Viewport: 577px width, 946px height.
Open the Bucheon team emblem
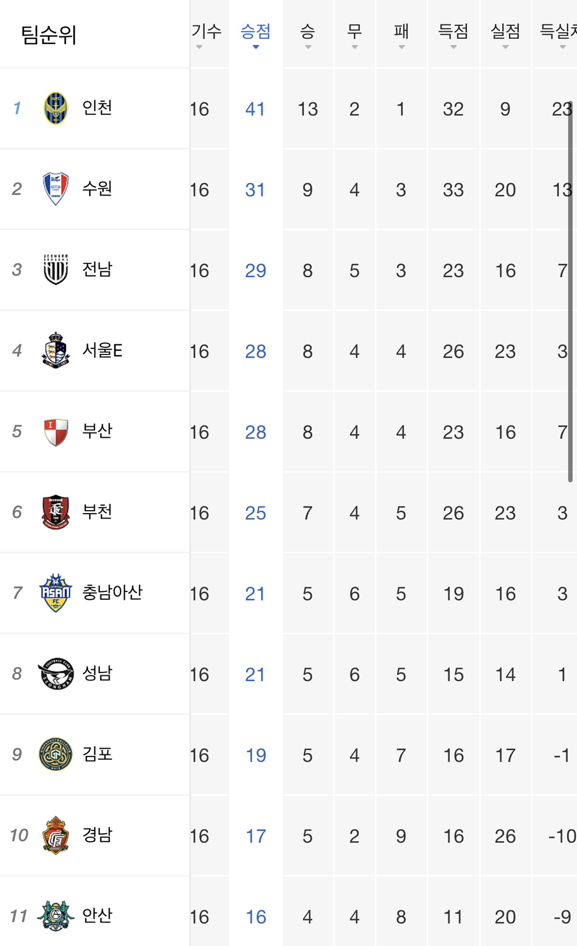pyautogui.click(x=56, y=512)
